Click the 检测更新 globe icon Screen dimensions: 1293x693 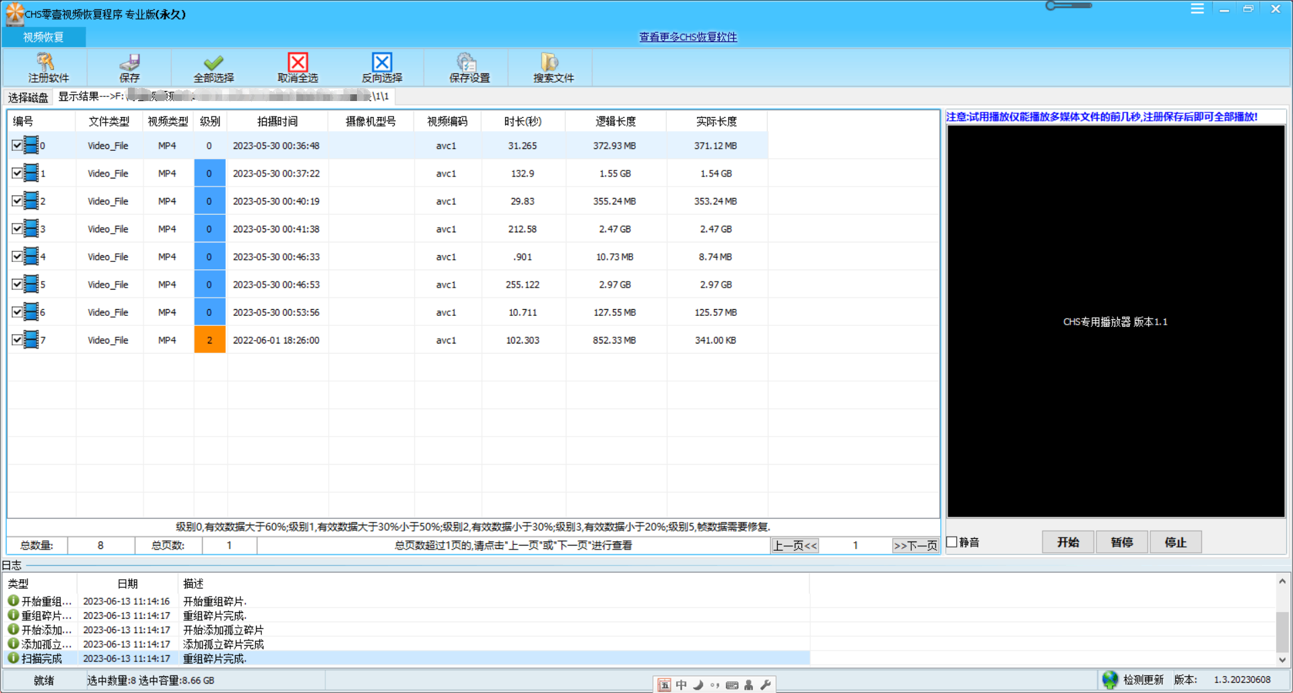[1110, 680]
